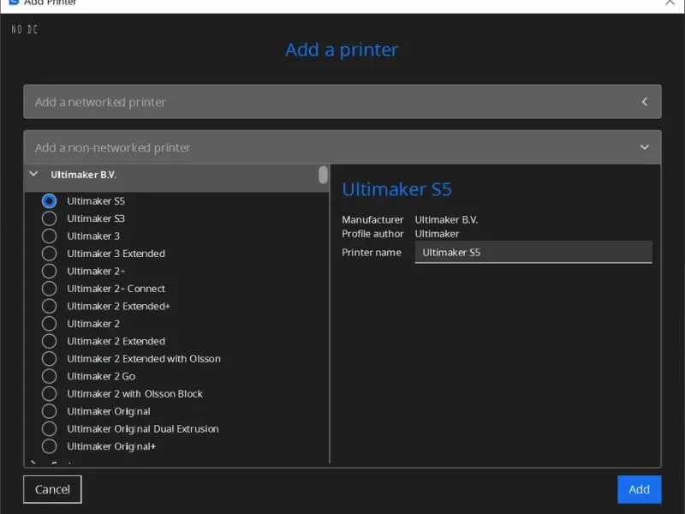Select the Ultimaker 2+ radio button
Screen dimensions: 685x514
[50, 271]
